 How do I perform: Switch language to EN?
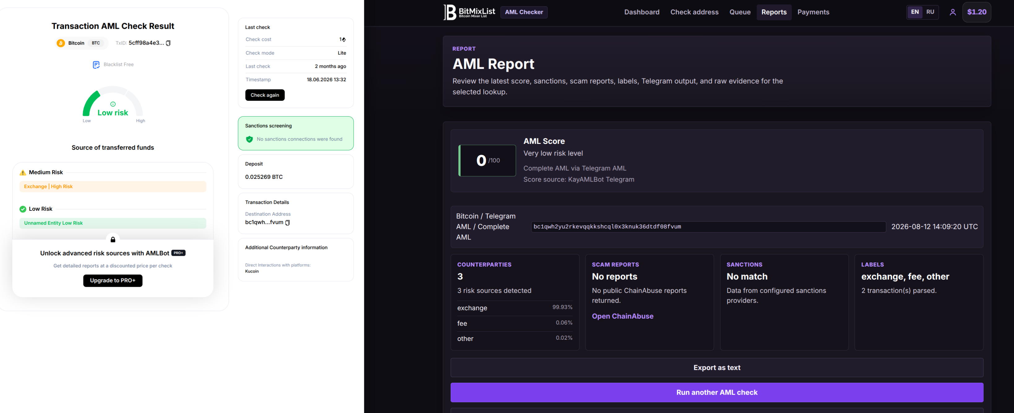(915, 12)
